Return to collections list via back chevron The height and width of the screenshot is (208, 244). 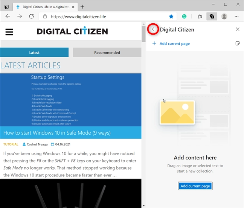pos(153,29)
